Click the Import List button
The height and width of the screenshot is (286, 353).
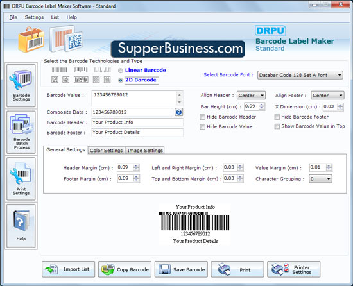click(x=69, y=269)
